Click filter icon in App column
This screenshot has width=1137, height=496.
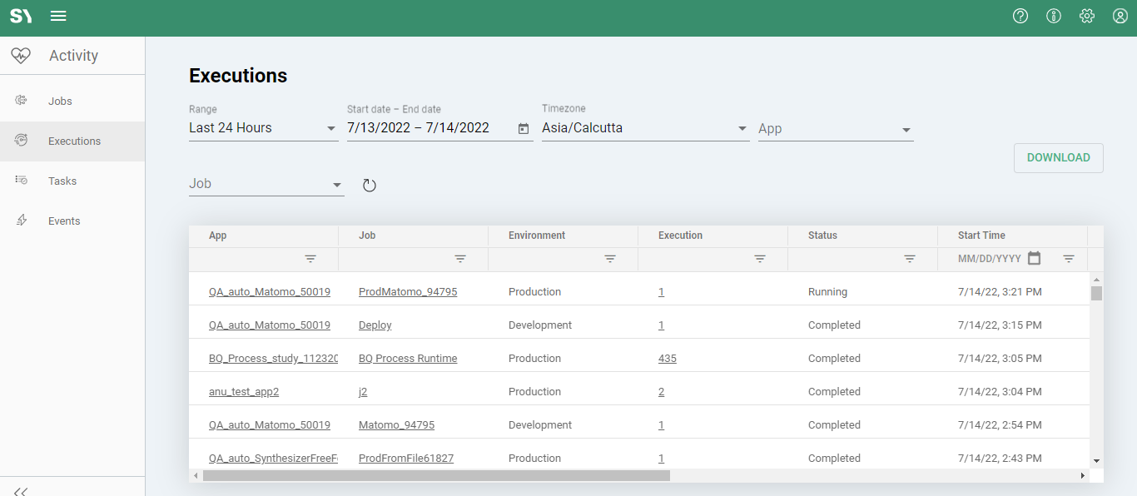(x=310, y=259)
